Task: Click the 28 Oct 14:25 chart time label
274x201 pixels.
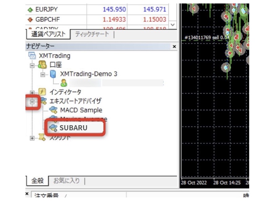Action: pyautogui.click(x=227, y=183)
